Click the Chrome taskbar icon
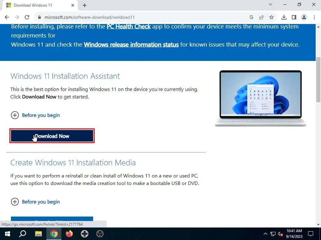The width and height of the screenshot is (321, 240). (x=54, y=234)
